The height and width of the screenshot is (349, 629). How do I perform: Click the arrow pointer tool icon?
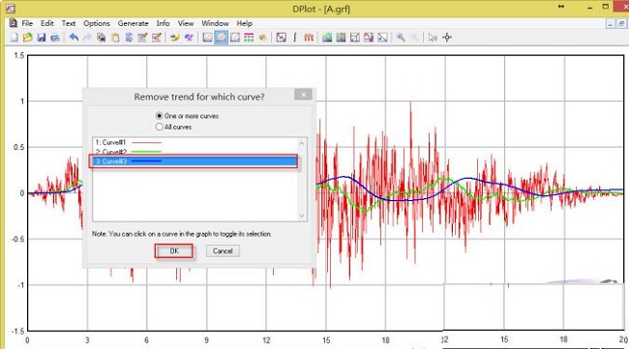click(x=433, y=38)
